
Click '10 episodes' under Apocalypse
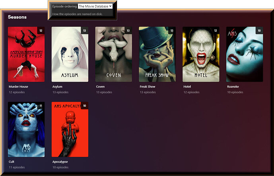tap(60, 167)
